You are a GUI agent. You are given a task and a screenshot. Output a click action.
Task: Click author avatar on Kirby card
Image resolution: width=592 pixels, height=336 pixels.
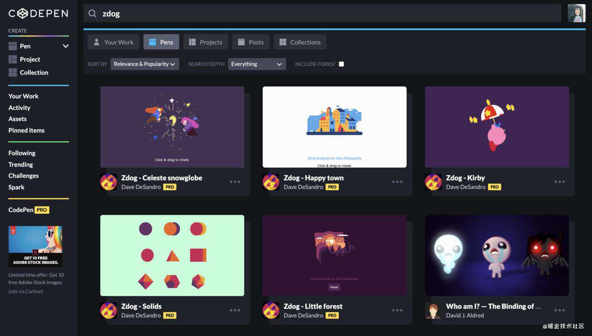(433, 182)
